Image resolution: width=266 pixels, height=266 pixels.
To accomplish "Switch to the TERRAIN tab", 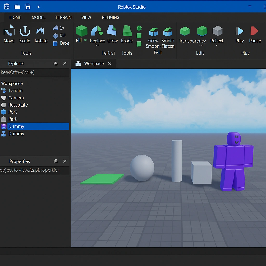I will 63,17.
